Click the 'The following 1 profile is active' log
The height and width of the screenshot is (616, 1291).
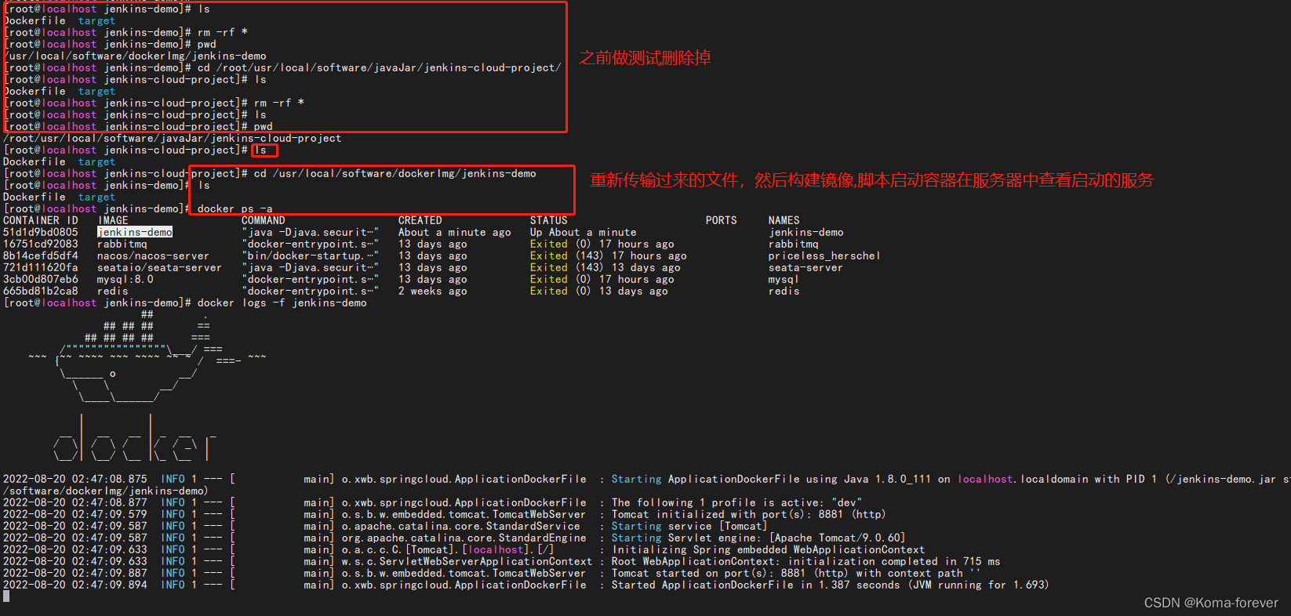pos(737,502)
